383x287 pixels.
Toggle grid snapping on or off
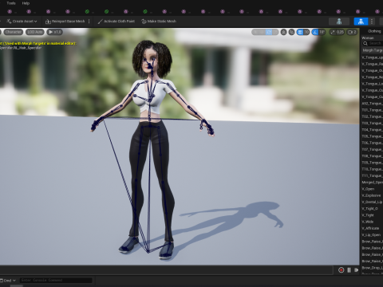point(300,32)
